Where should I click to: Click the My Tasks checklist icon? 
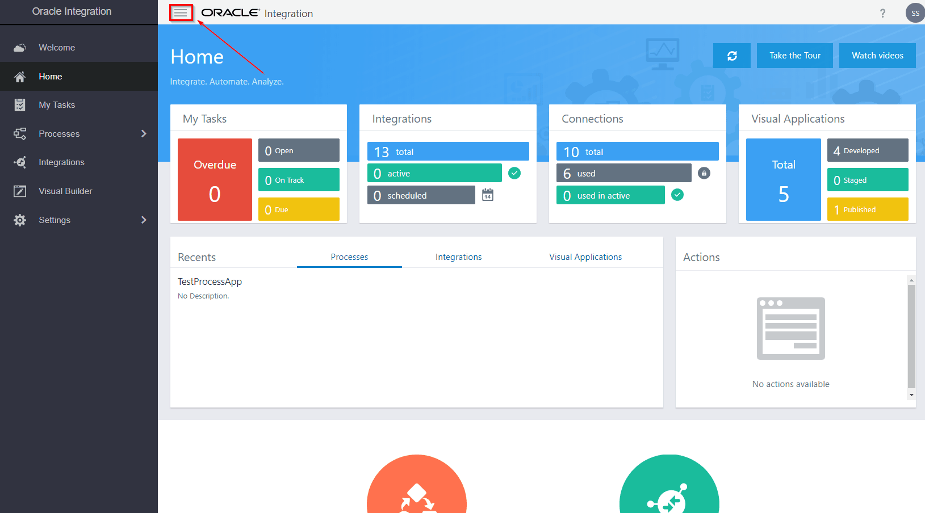pyautogui.click(x=20, y=105)
